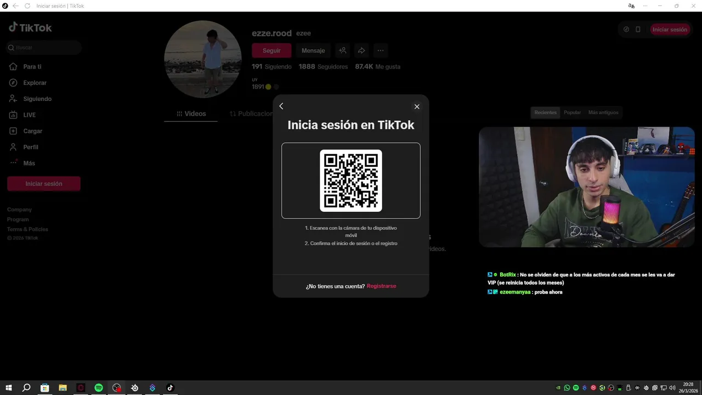This screenshot has width=702, height=395.
Task: Click the translate icon in title bar
Action: [631, 5]
